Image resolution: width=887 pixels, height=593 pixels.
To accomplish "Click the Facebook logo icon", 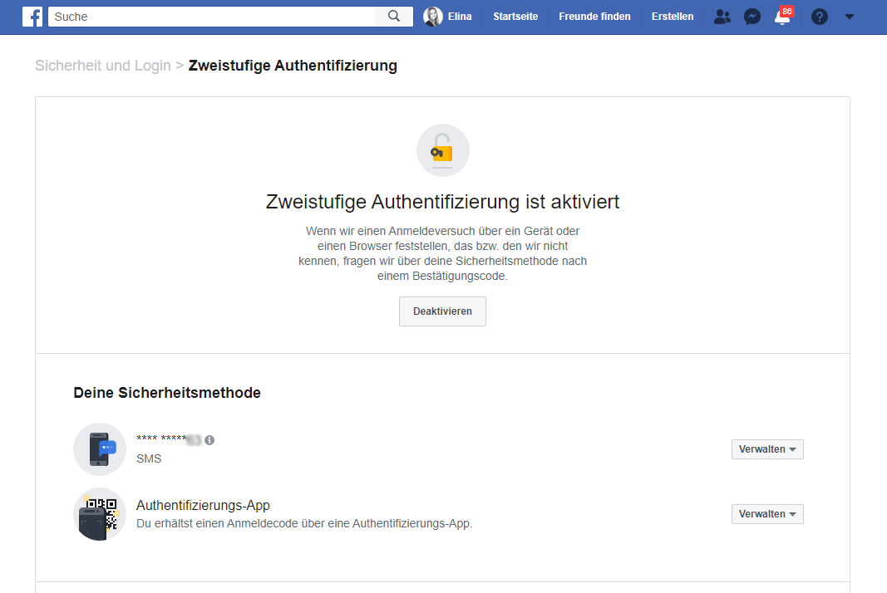I will (32, 17).
